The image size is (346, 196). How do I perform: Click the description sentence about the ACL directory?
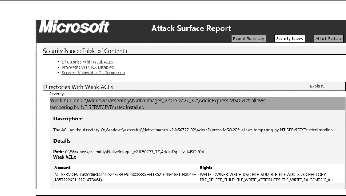click(193, 130)
